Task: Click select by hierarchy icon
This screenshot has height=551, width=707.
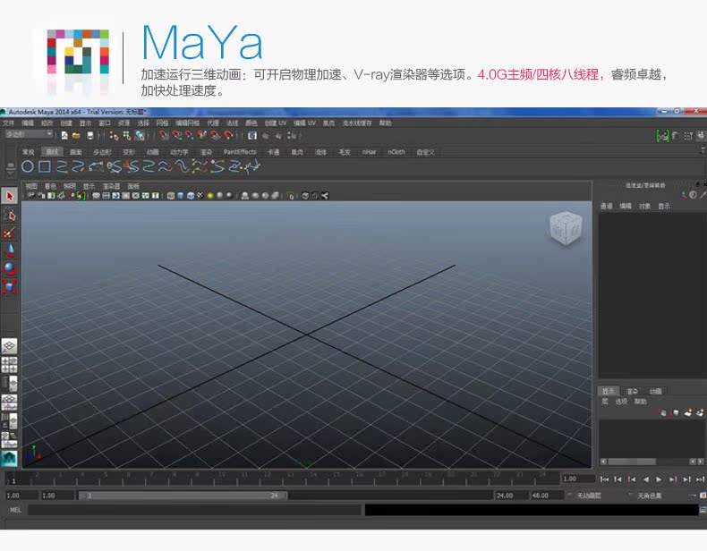Action: [114, 135]
